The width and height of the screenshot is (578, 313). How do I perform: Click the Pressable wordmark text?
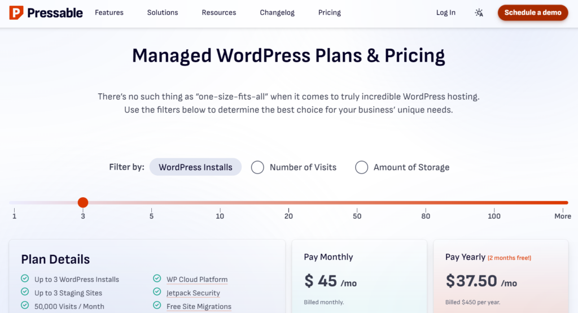click(x=55, y=13)
